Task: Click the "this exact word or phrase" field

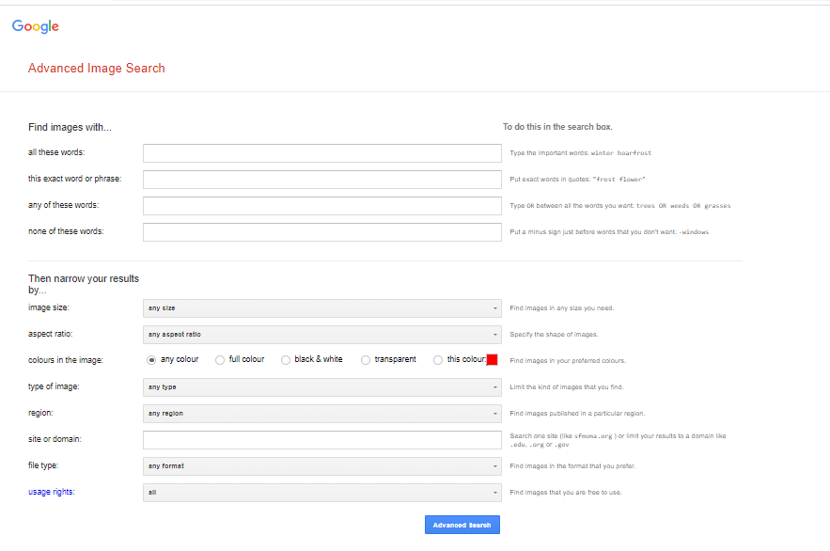Action: [321, 179]
